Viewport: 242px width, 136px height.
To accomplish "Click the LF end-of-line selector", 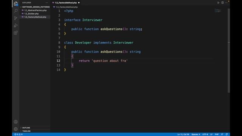I will pos(211,134).
